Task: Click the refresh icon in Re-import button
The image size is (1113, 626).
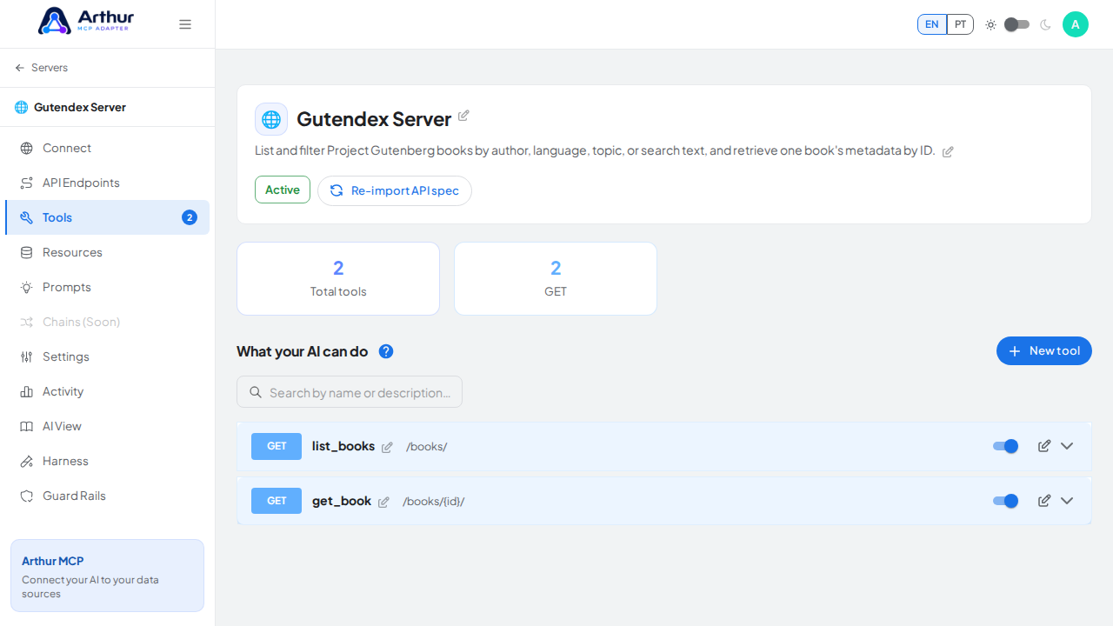Action: point(337,190)
